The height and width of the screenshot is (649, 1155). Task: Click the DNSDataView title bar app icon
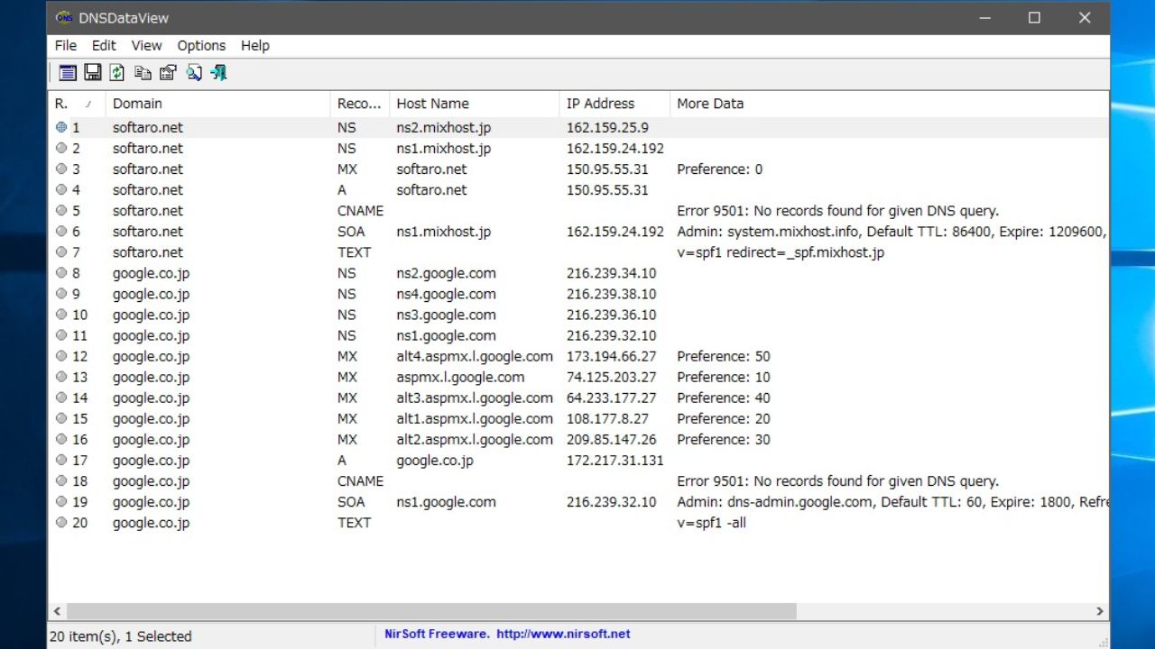64,18
